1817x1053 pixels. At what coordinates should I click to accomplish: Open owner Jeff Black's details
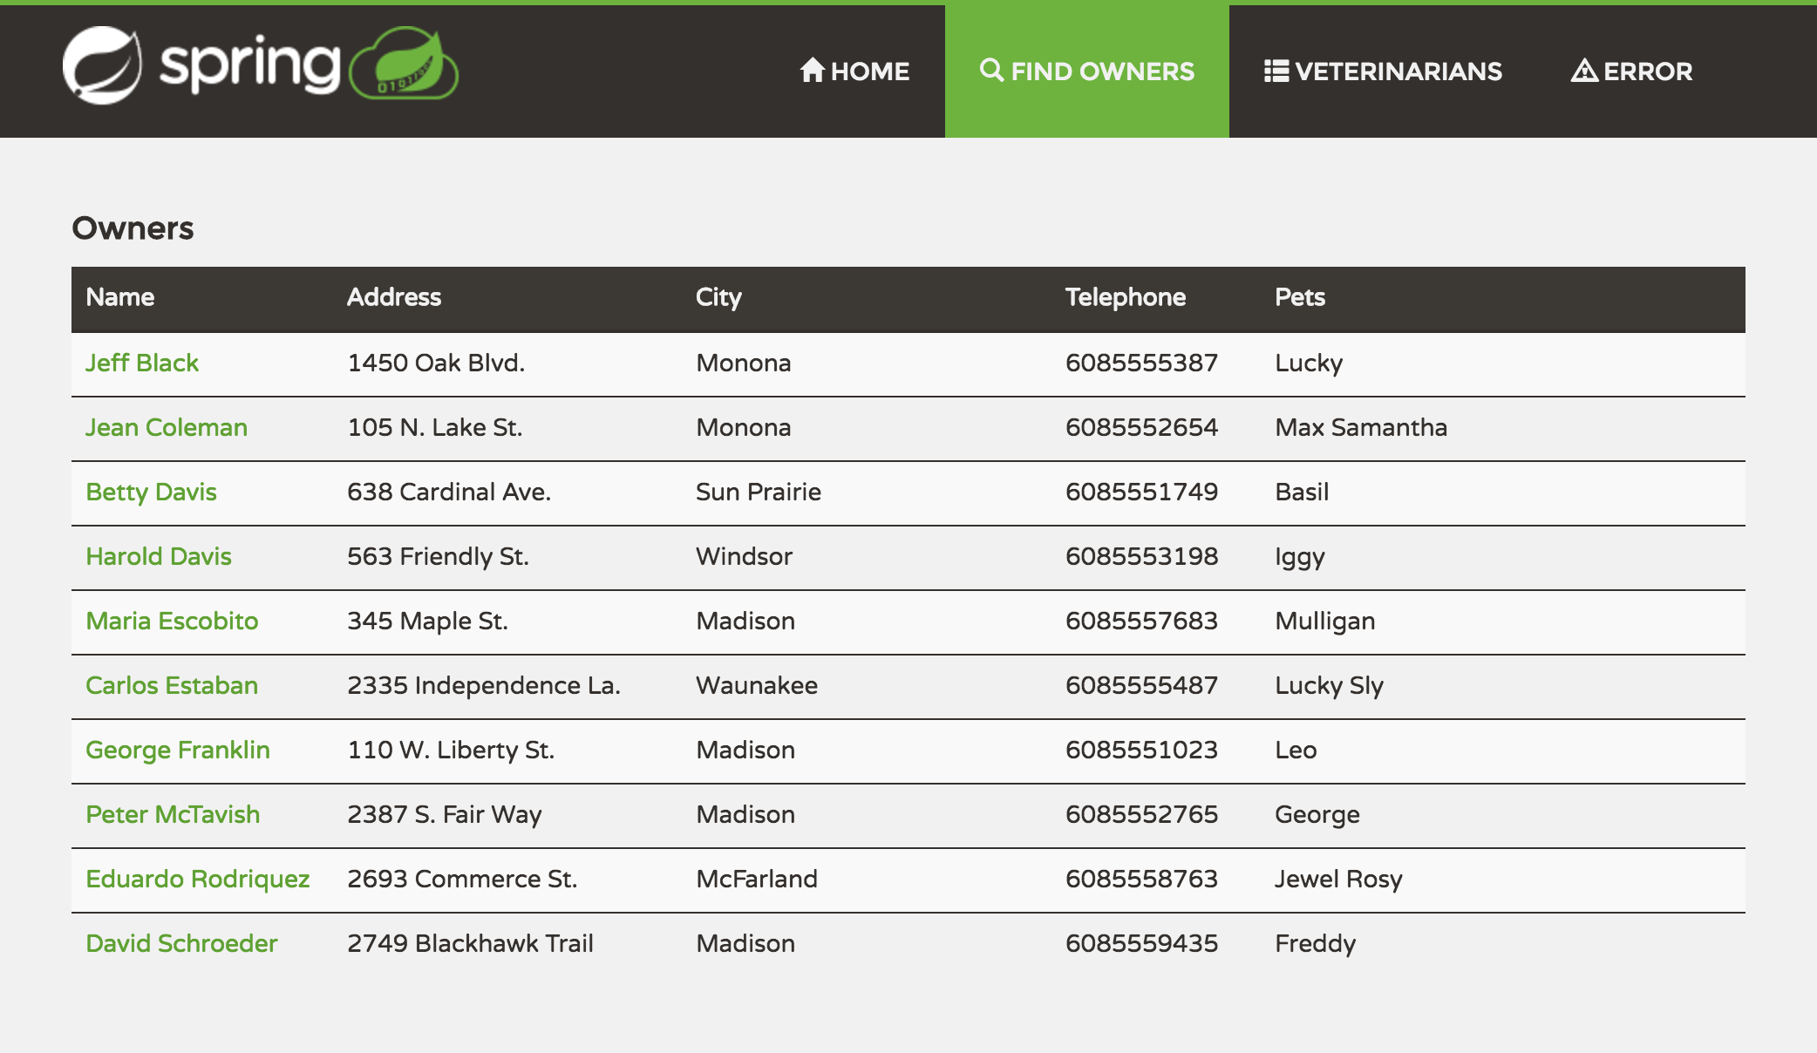pos(142,363)
